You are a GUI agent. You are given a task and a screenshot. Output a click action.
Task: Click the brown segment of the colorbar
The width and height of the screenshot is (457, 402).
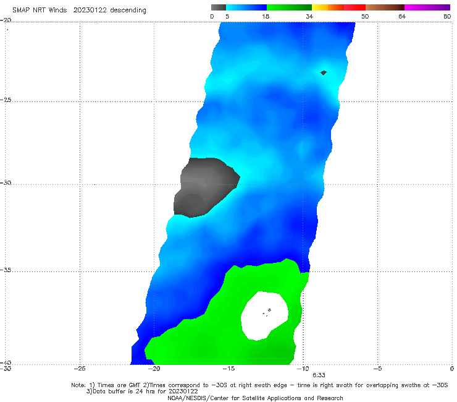coord(385,7)
